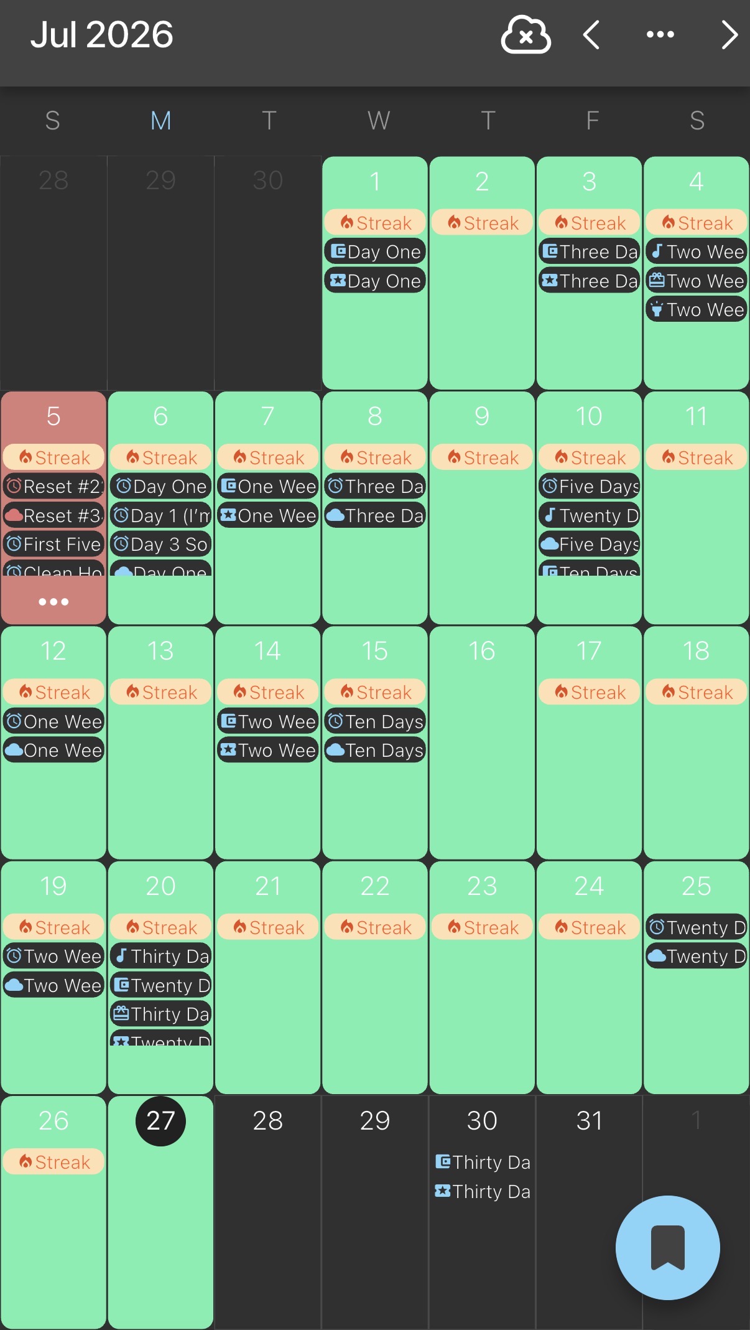Open the Streak badge on July 1

pyautogui.click(x=375, y=223)
